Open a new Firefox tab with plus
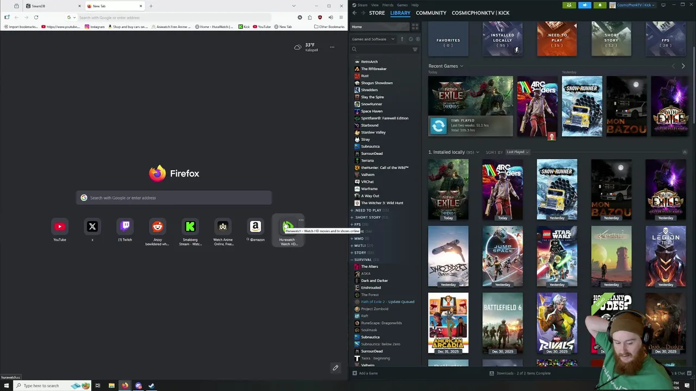 click(x=151, y=6)
